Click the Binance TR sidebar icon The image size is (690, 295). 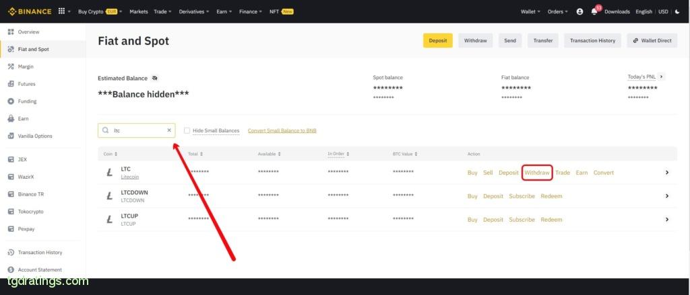[11, 194]
